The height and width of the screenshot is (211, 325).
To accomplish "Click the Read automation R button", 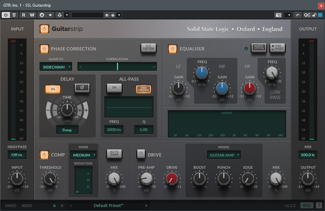I will [x=24, y=15].
